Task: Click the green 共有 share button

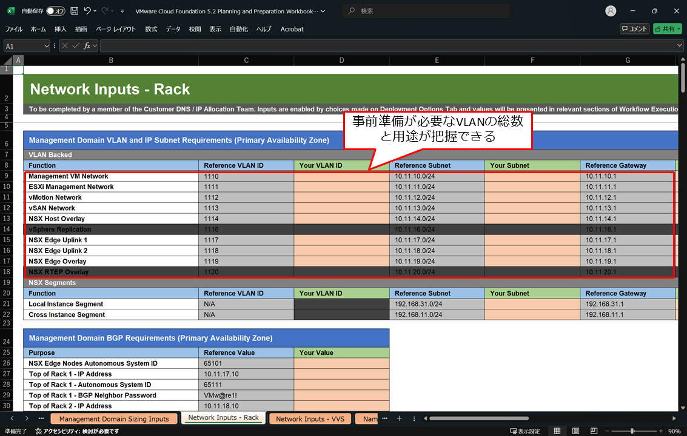Action: [667, 28]
